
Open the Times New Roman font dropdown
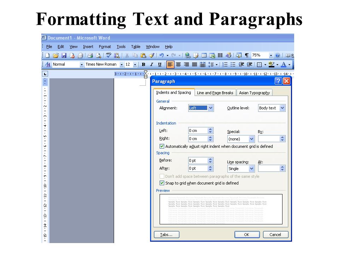click(121, 64)
